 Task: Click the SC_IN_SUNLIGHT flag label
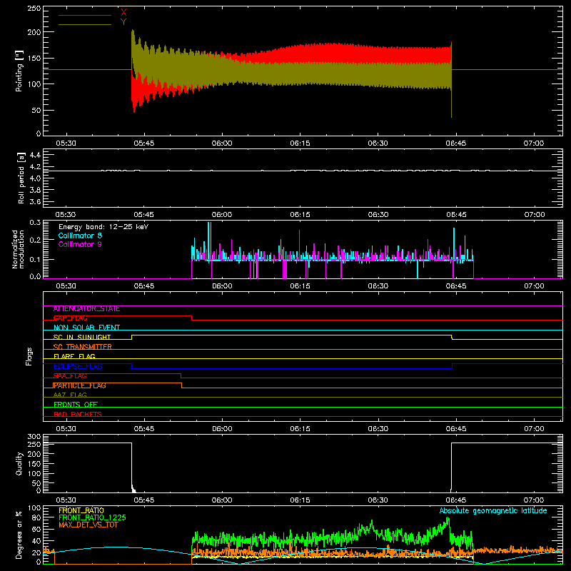82,337
